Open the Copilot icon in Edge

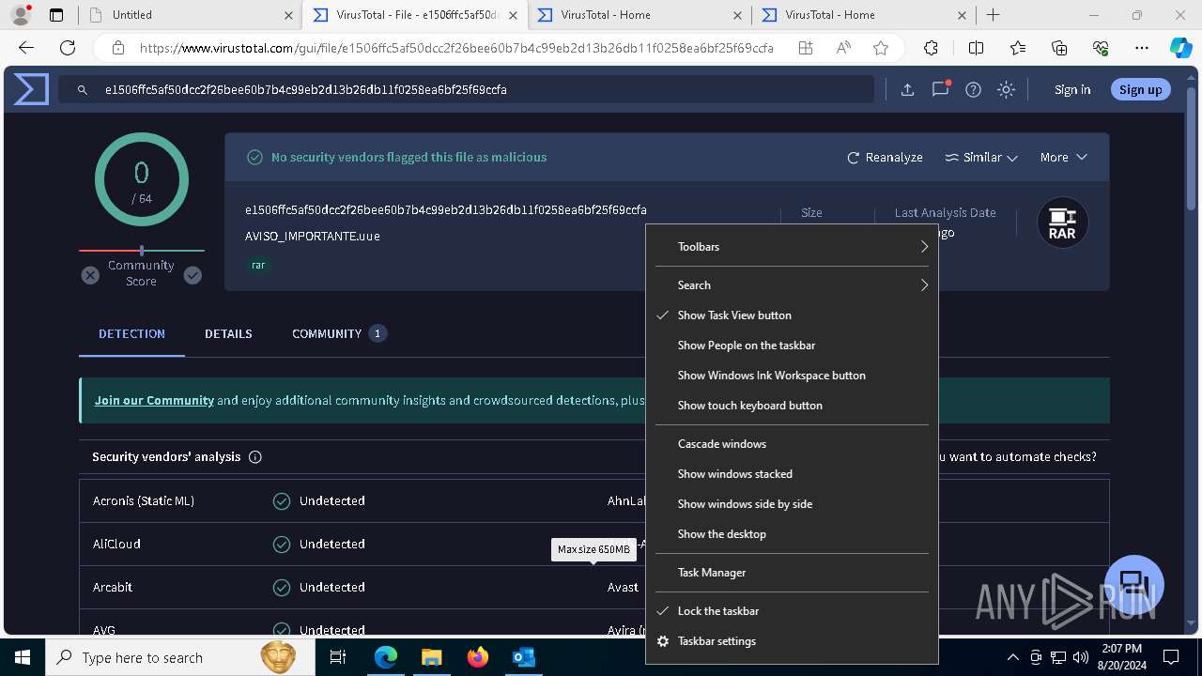click(1180, 48)
